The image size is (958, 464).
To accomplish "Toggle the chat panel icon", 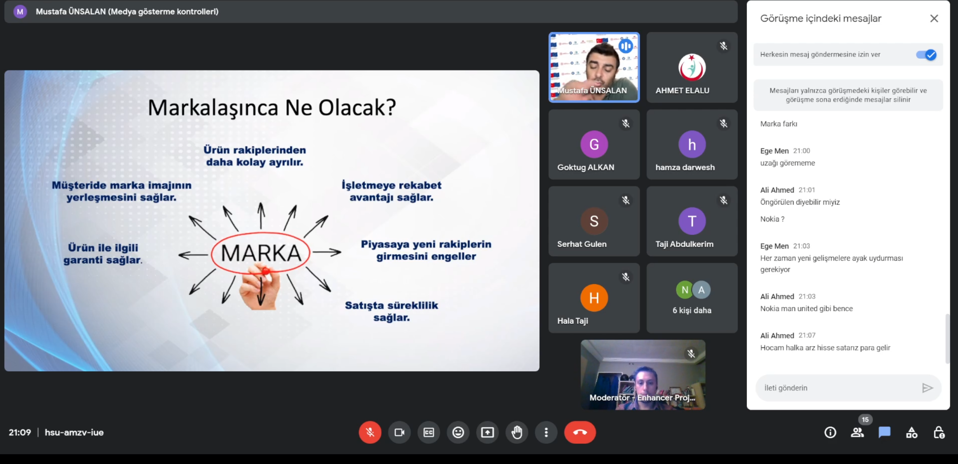I will (x=884, y=432).
